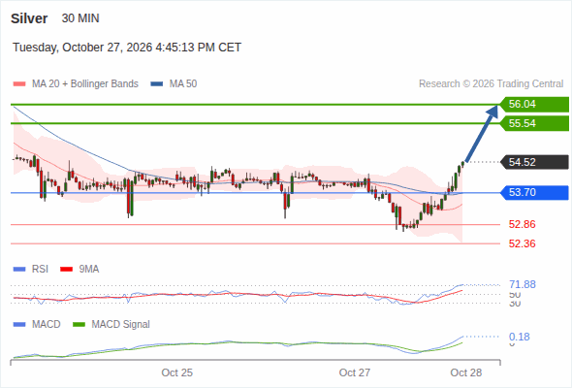Click the RSI legend label
The image size is (572, 388).
(x=40, y=270)
